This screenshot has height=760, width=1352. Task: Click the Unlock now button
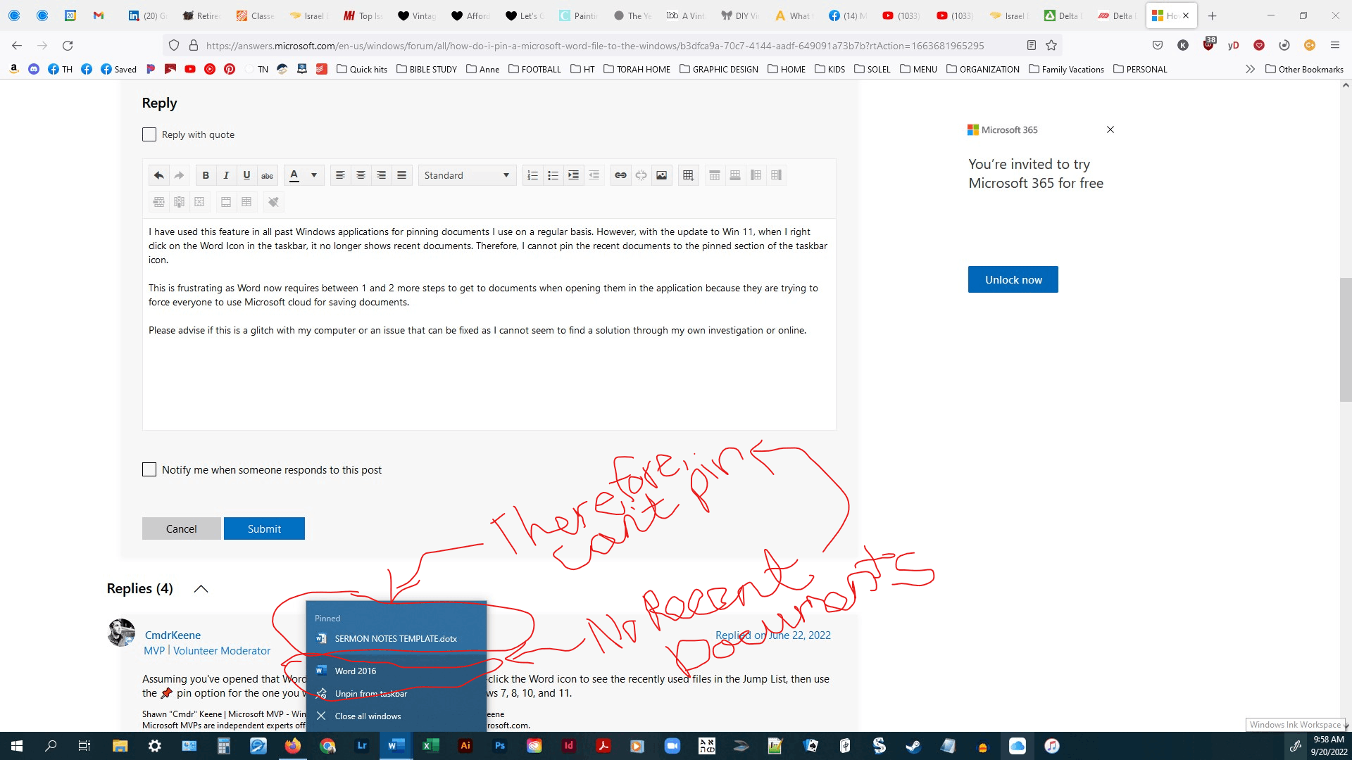pyautogui.click(x=1013, y=279)
